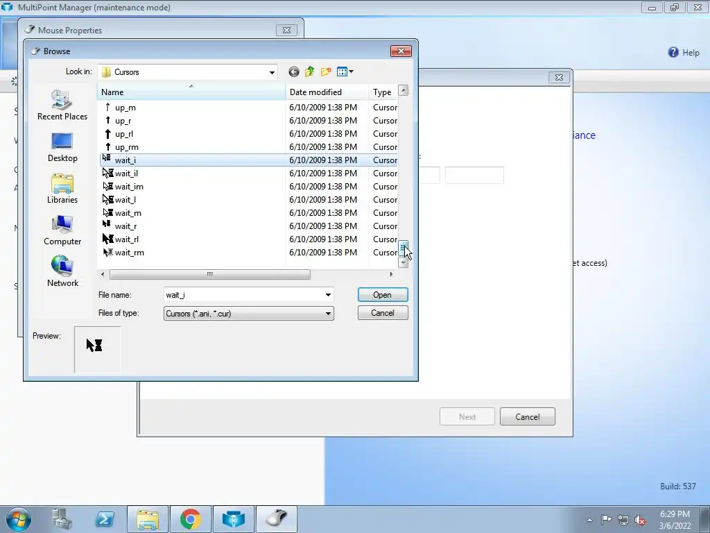Image resolution: width=710 pixels, height=533 pixels.
Task: Click the horizontal scrollbar thumb
Action: 209,274
